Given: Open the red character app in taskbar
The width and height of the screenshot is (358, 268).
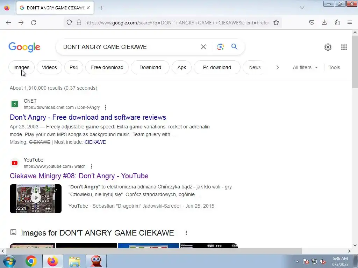Looking at the screenshot, I should pyautogui.click(x=96, y=261).
